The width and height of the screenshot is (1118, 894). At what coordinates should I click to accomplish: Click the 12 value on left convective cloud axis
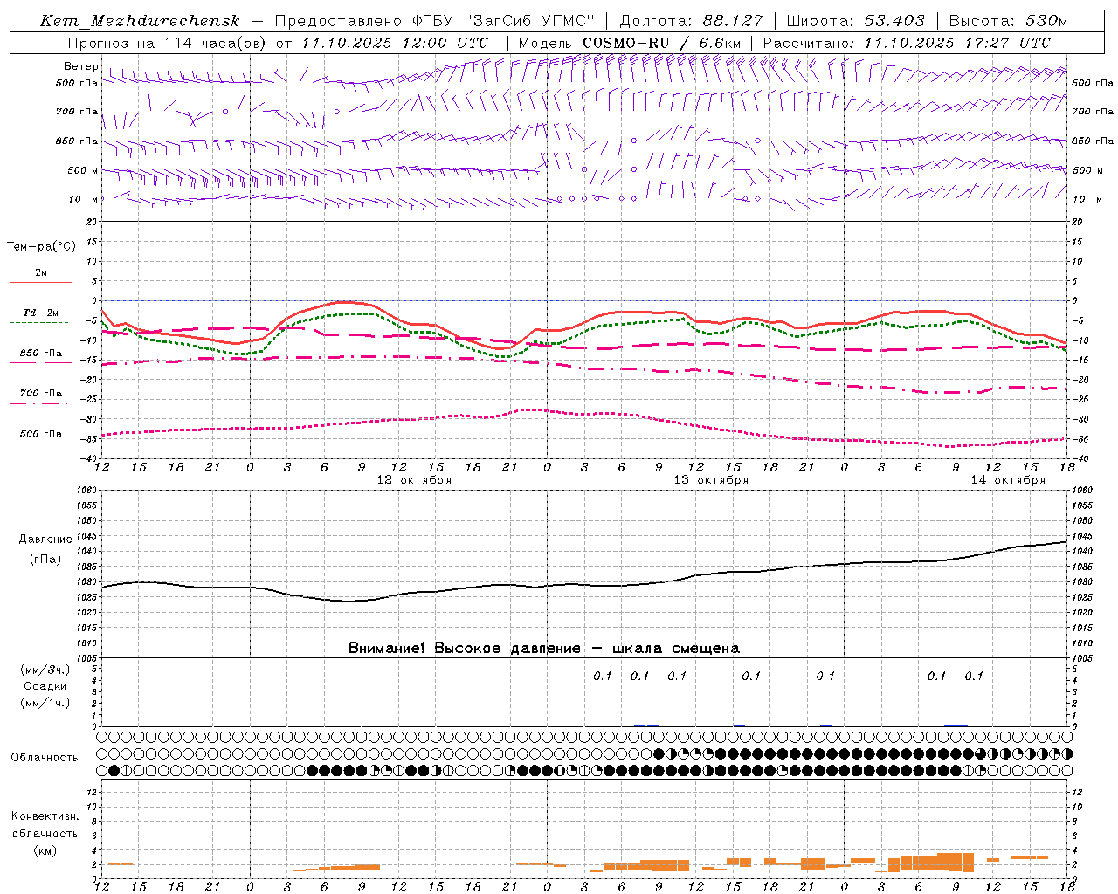(90, 792)
